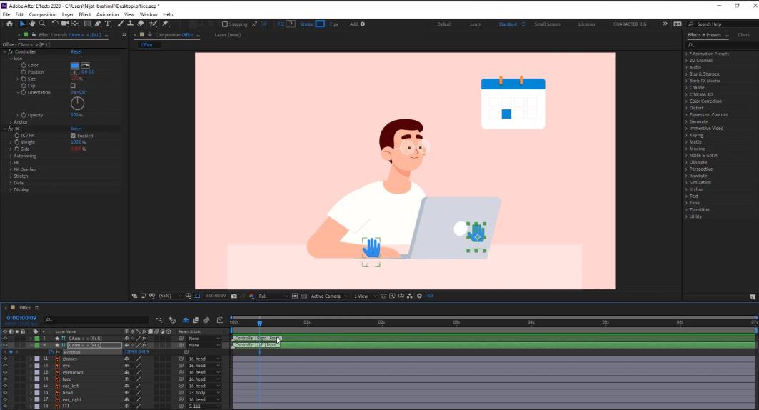The width and height of the screenshot is (759, 410).
Task: Open the Composition menu
Action: (43, 14)
